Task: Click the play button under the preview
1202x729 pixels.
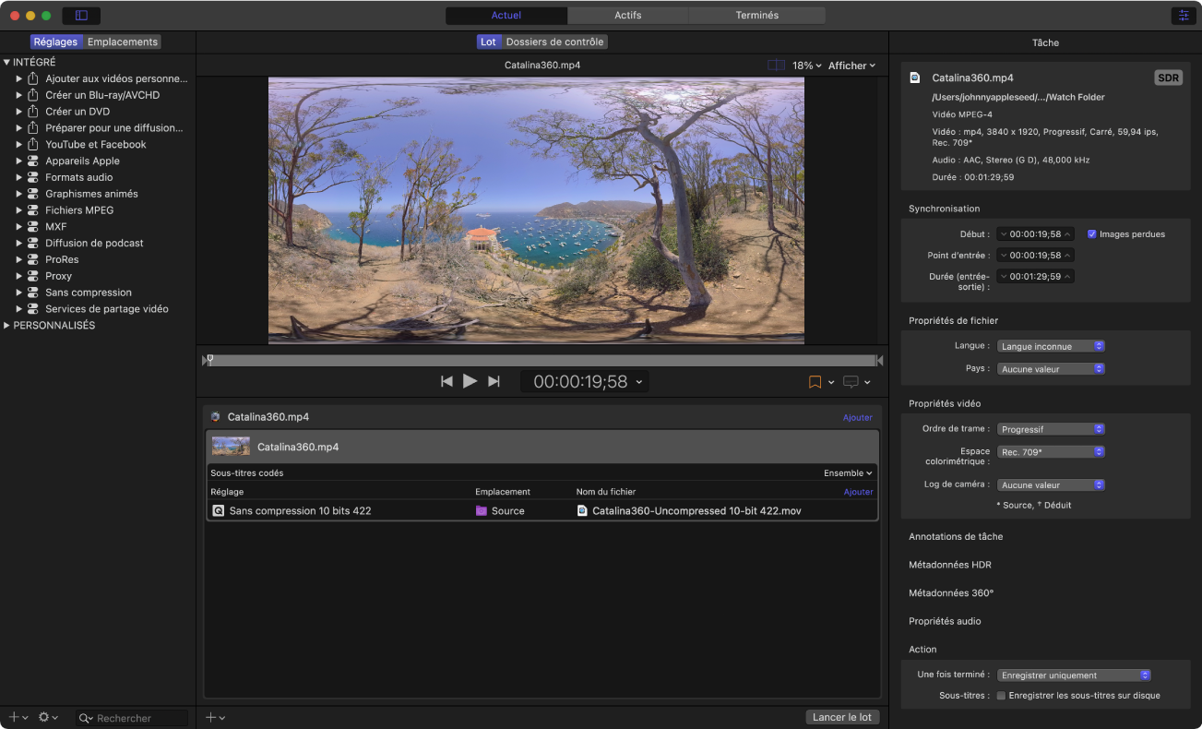Action: click(x=470, y=381)
